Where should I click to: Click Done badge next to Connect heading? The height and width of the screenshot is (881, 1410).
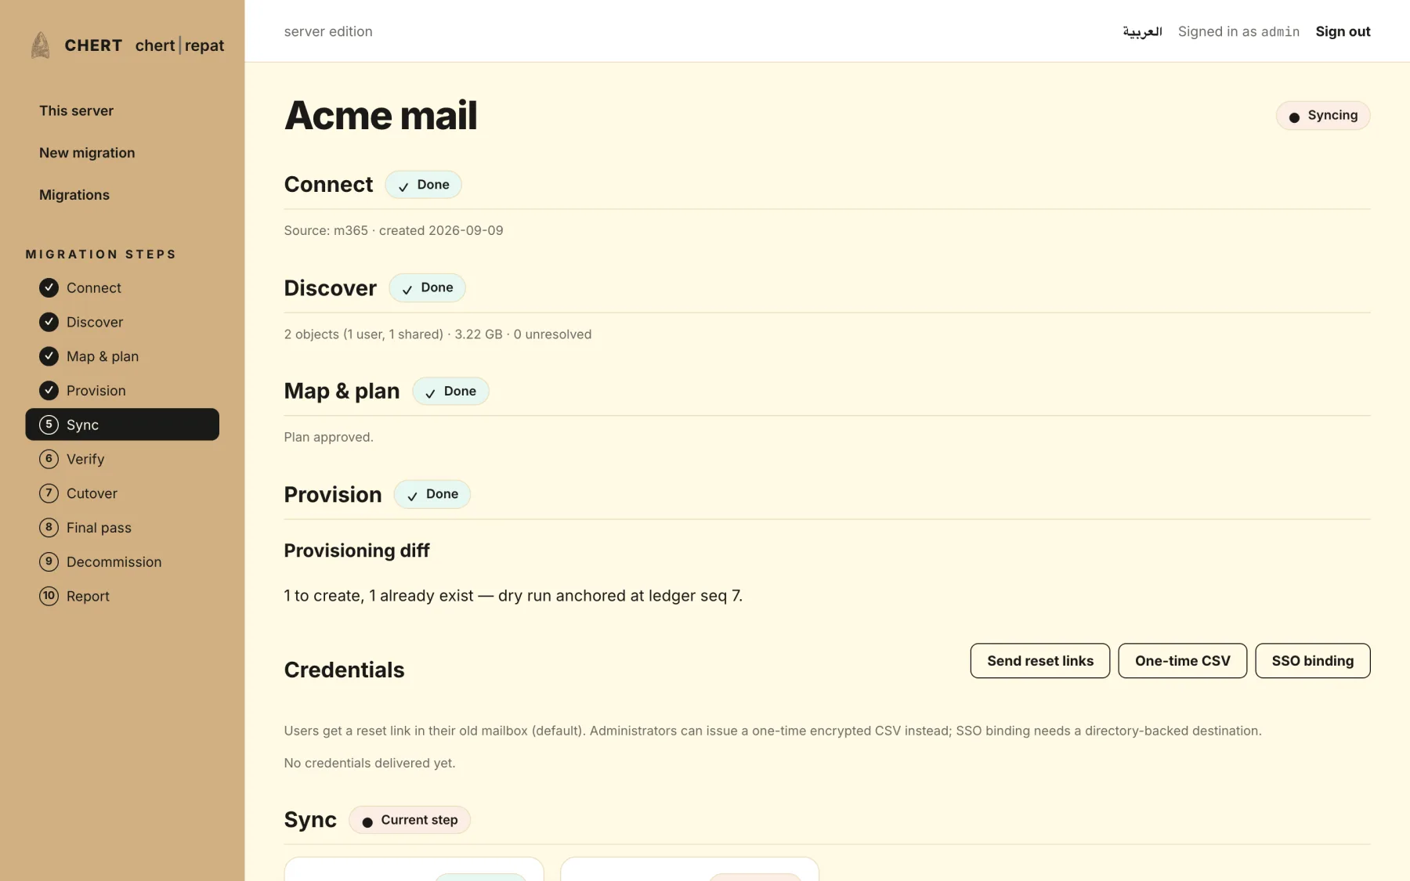423,185
